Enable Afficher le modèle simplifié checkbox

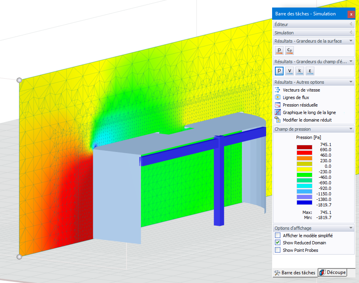pos(278,235)
